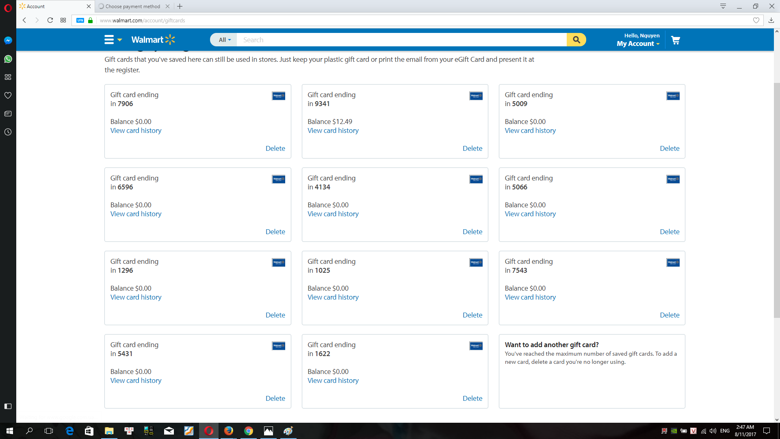This screenshot has height=439, width=780.
Task: Open the Walmart hamburger menu
Action: (109, 40)
